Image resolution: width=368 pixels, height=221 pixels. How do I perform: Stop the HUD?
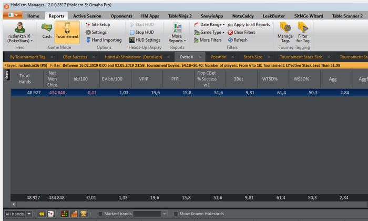142,32
